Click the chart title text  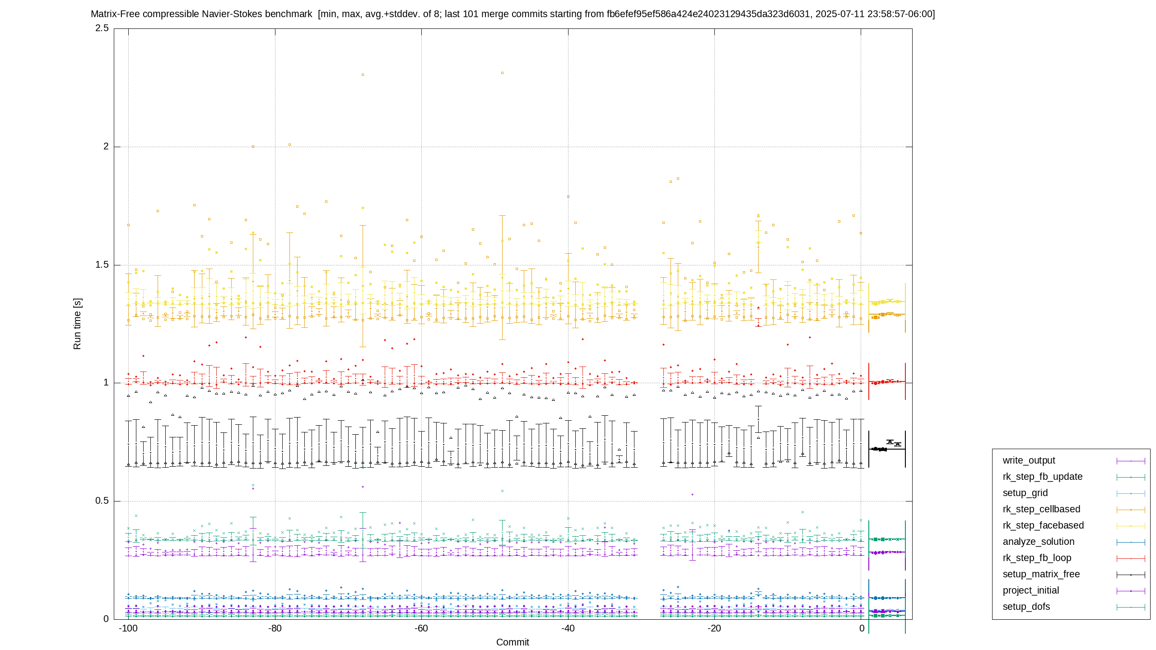point(513,14)
